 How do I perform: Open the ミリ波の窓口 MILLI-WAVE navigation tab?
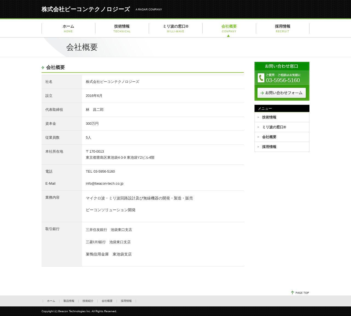click(175, 28)
